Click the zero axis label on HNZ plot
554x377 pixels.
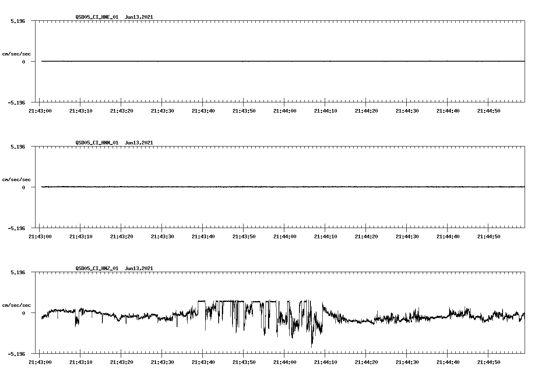click(24, 313)
